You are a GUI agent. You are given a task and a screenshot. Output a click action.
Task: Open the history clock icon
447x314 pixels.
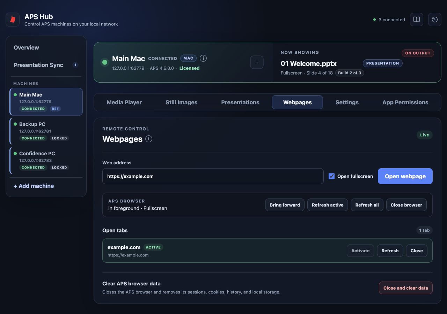point(435,20)
